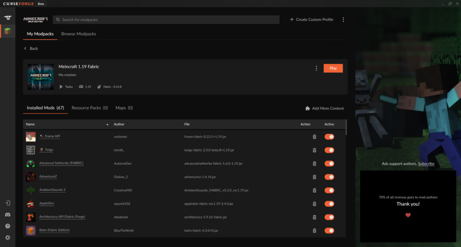Open the help question mark icon
This screenshot has width=461, height=247.
(x=8, y=226)
